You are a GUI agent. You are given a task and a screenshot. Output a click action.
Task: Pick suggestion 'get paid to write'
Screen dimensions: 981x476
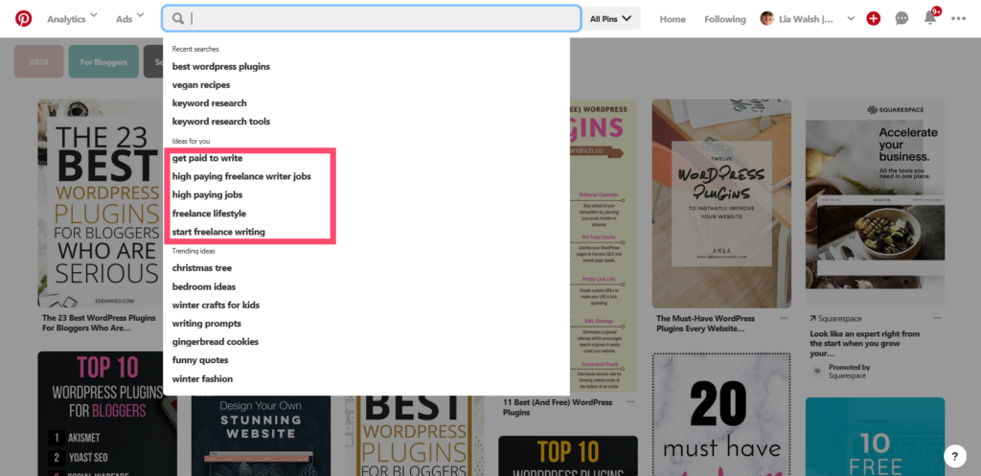207,158
